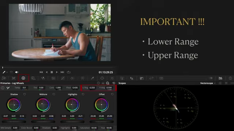Reset the Offset wheel
Image resolution: width=234 pixels, height=131 pixels.
click(112, 94)
